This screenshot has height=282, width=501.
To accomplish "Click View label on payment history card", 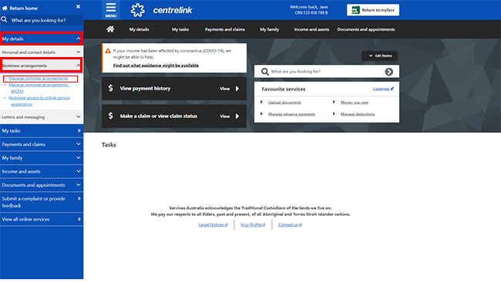I will click(x=225, y=89).
